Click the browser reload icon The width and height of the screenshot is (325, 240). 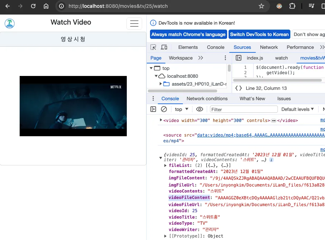33,6
